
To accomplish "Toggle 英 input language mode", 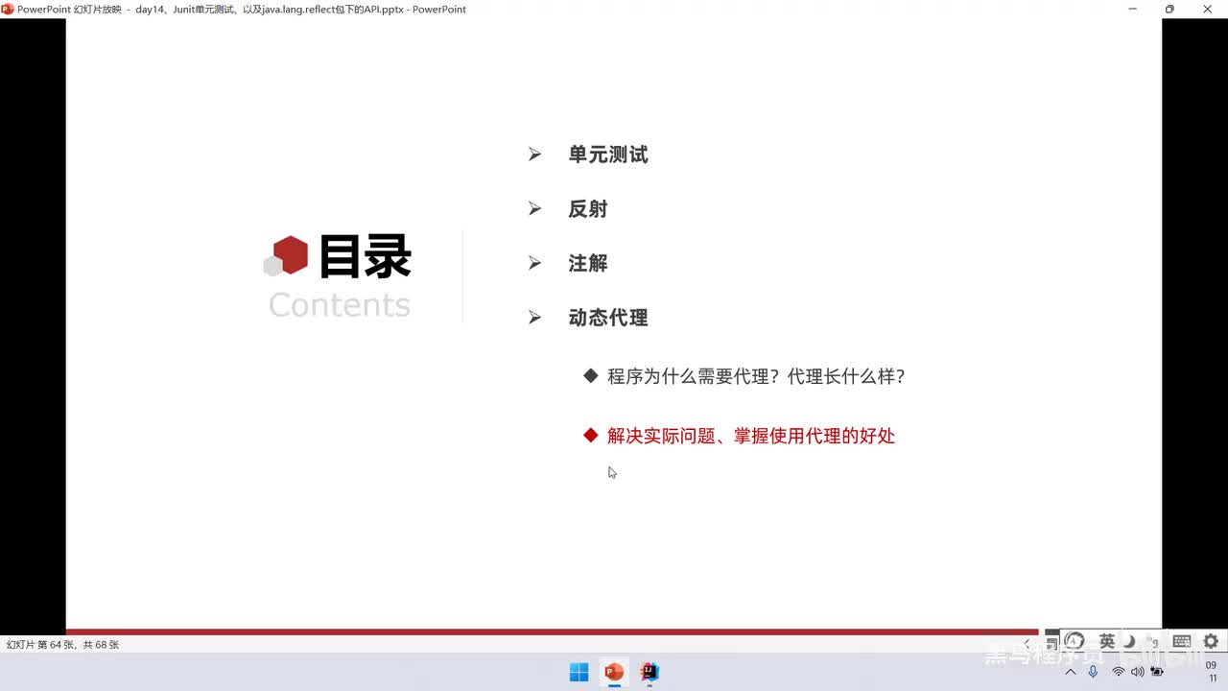I will pos(1107,641).
